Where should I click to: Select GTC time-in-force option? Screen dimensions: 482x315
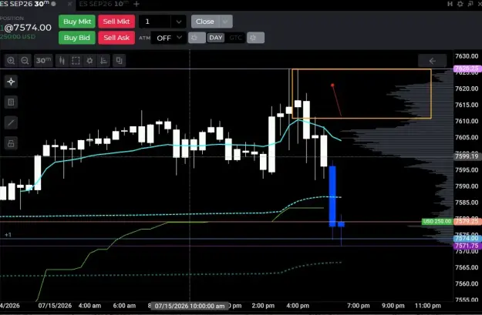tap(235, 38)
